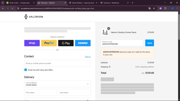Viewport: 180px width, 101px height.
Task: Stop page loading with X button
Action: coord(12,8)
